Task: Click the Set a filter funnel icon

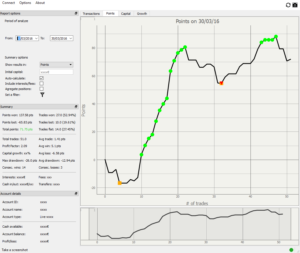Action: pyautogui.click(x=42, y=95)
